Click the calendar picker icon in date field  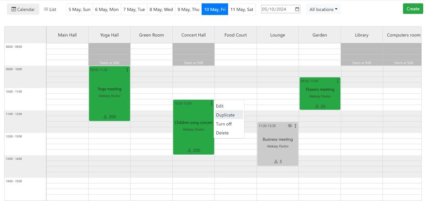tap(297, 9)
